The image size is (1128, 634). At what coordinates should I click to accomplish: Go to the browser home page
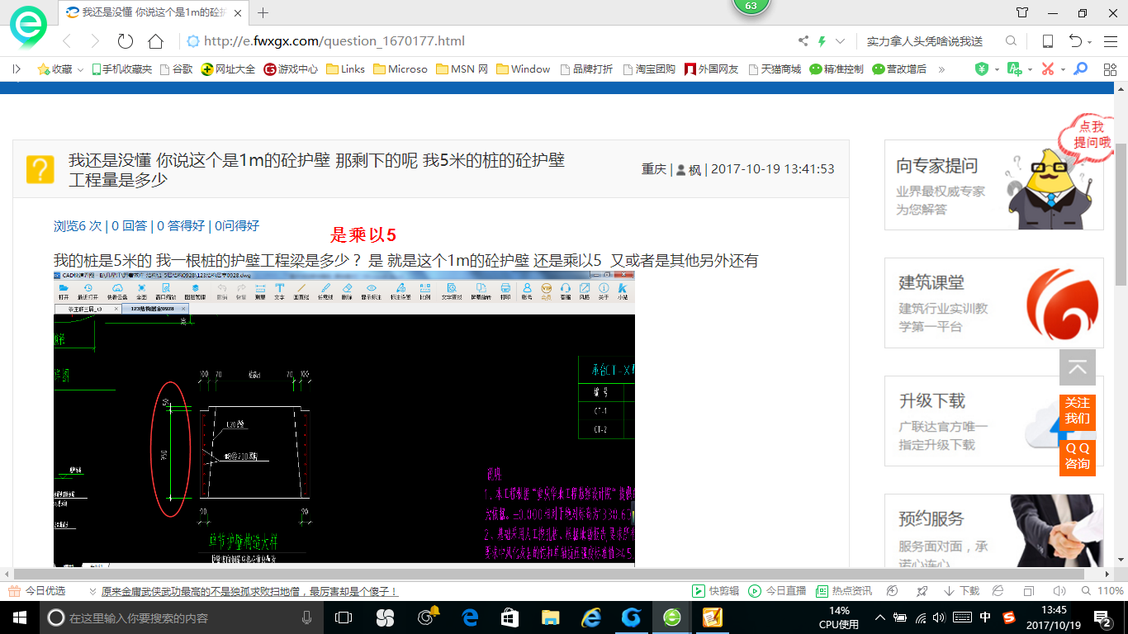tap(155, 41)
